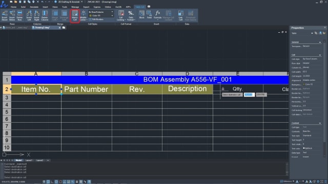
Task: Open the Manage ribbon tab
Action: click(x=75, y=7)
